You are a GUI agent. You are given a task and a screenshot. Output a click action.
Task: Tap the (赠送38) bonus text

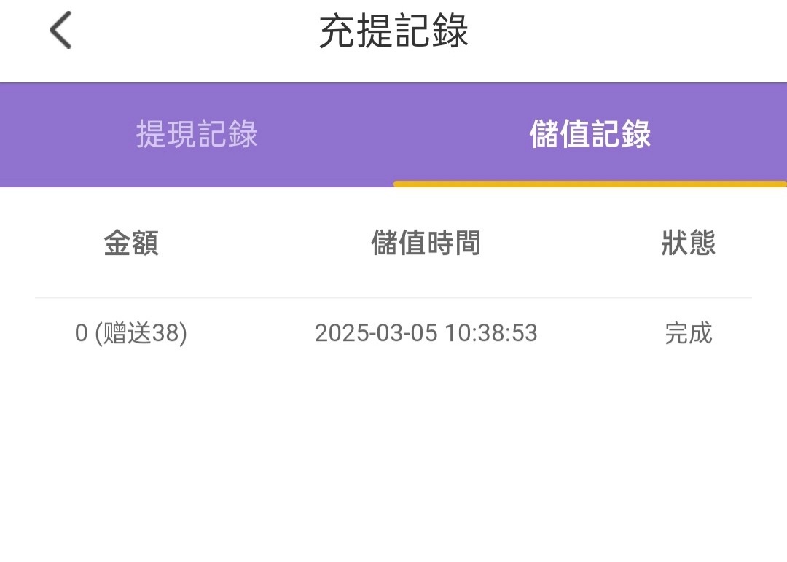(141, 334)
